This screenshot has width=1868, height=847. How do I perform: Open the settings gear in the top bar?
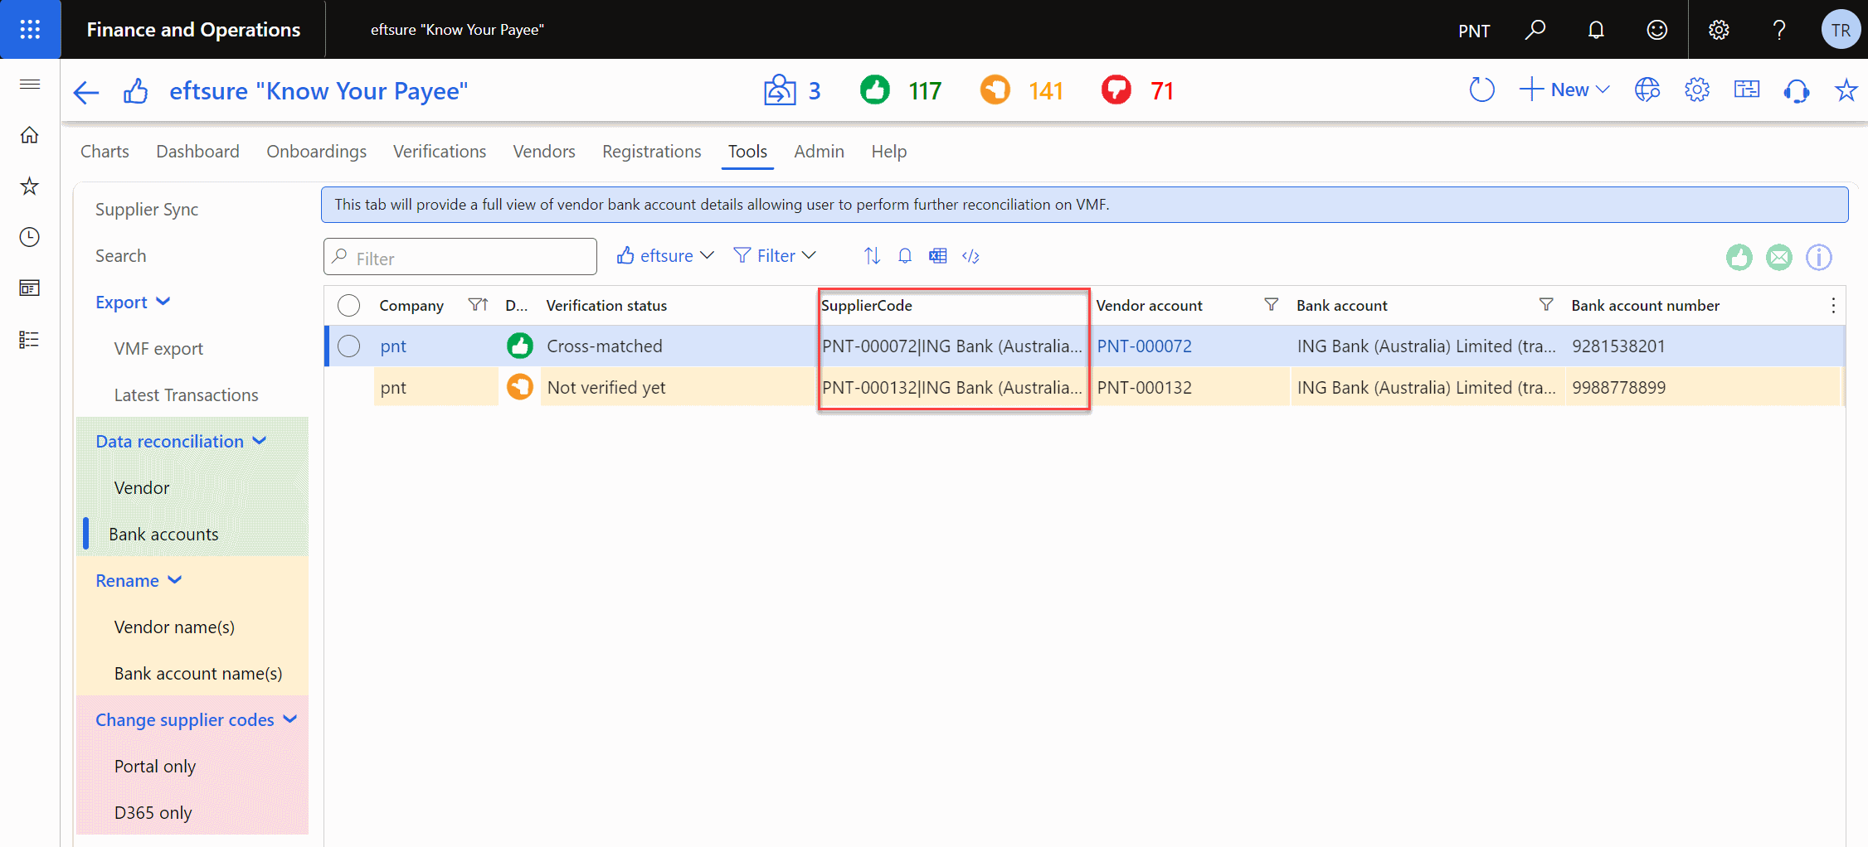pos(1719,30)
